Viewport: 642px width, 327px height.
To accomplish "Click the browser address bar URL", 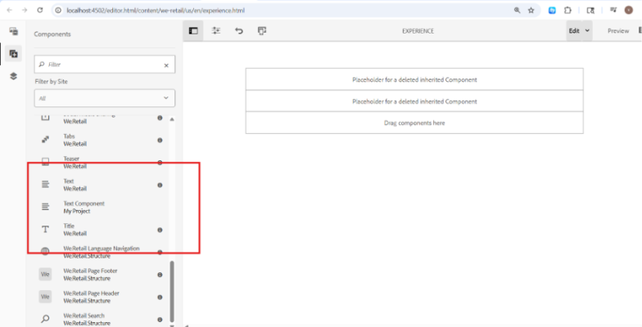I will point(156,10).
